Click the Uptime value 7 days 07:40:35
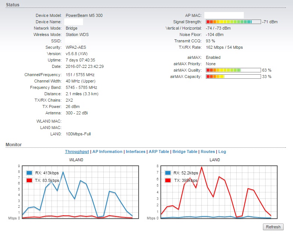 (x=80, y=60)
